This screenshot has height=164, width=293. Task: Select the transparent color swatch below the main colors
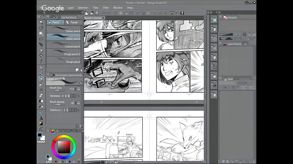(41, 142)
